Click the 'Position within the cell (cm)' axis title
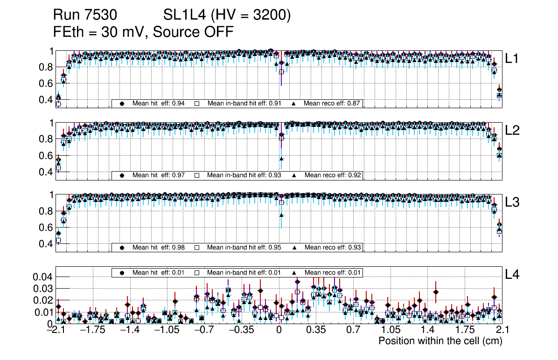558x360 pixels. 440,341
